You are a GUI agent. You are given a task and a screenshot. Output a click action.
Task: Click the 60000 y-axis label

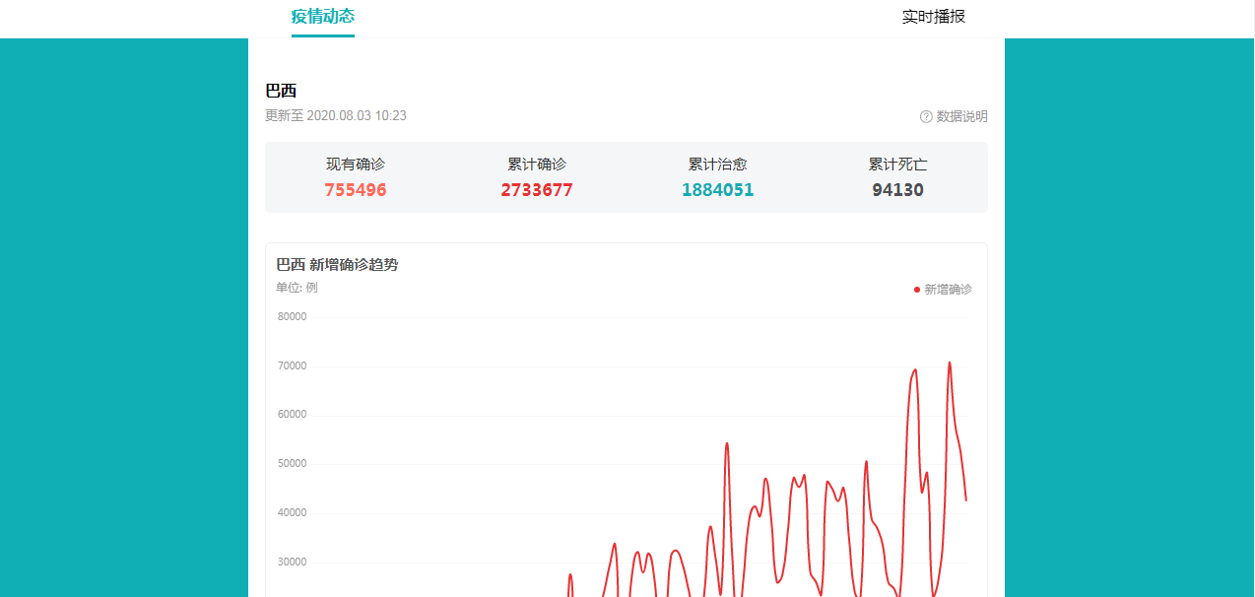292,415
